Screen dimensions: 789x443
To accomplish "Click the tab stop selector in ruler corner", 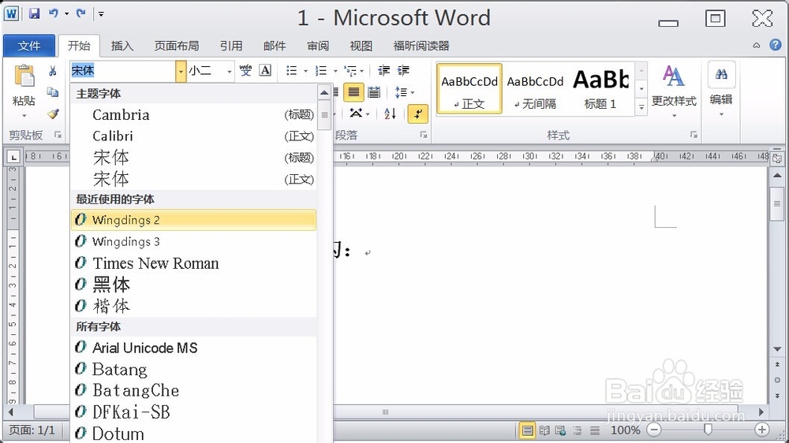I will (13, 158).
